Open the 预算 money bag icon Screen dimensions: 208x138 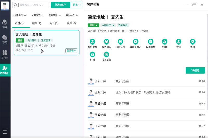tap(165, 41)
